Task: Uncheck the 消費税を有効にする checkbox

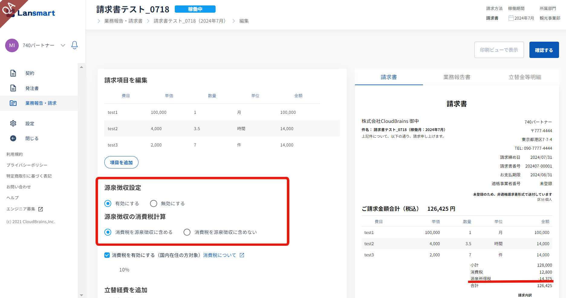Action: [x=107, y=255]
